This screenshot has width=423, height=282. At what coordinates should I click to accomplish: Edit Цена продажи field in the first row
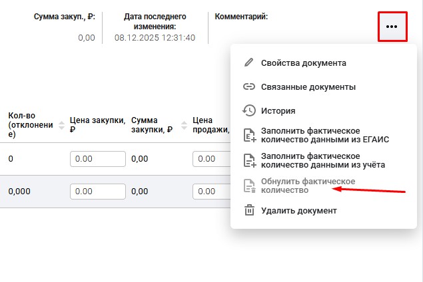click(x=212, y=159)
